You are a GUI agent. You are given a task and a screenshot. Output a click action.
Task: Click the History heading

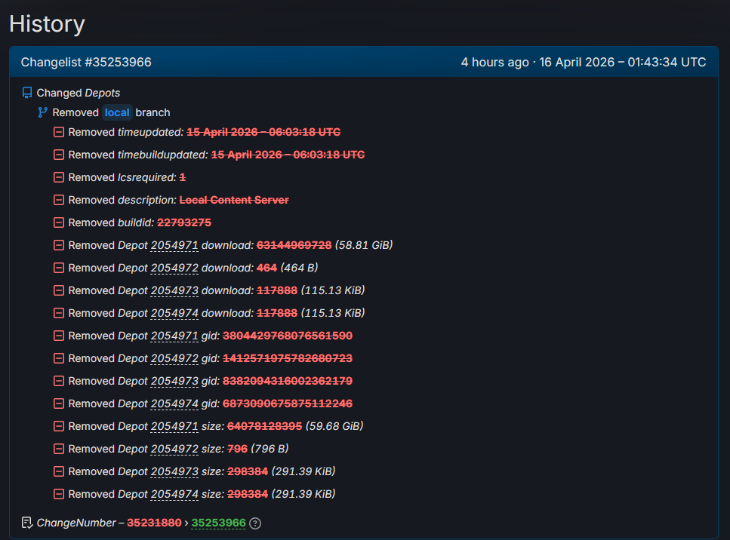47,23
